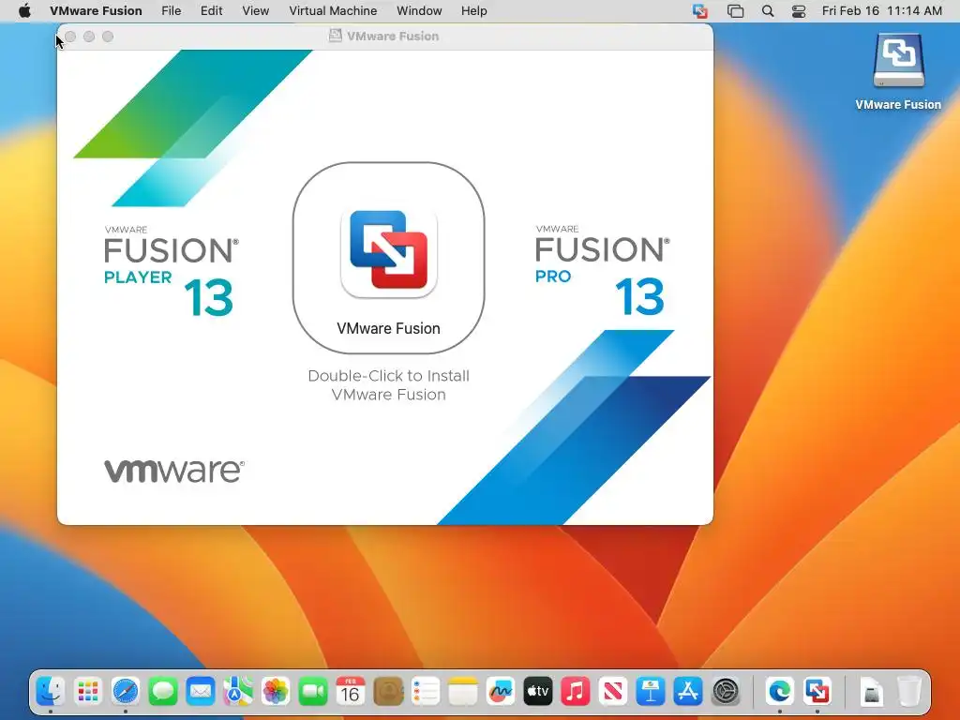Click the "Double-Click to Install VMware Fusion" text

coord(389,385)
